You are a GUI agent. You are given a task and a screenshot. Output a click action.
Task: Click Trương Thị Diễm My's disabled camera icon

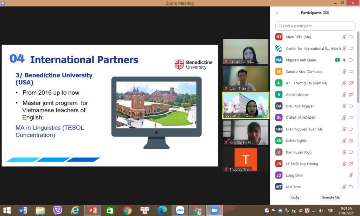351,83
